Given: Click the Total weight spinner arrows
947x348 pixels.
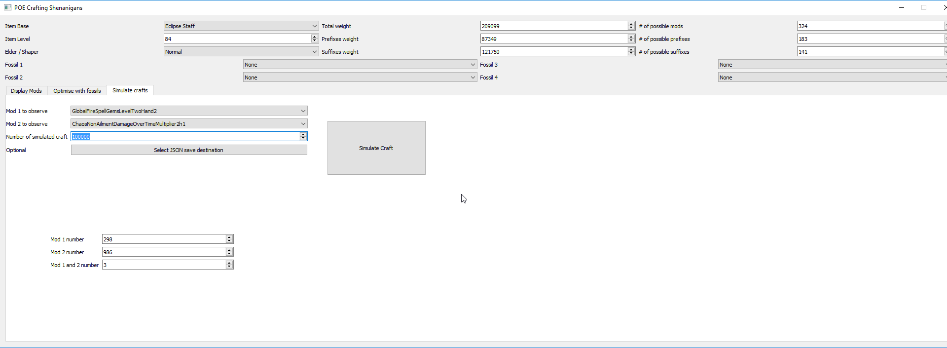Looking at the screenshot, I should pyautogui.click(x=631, y=26).
